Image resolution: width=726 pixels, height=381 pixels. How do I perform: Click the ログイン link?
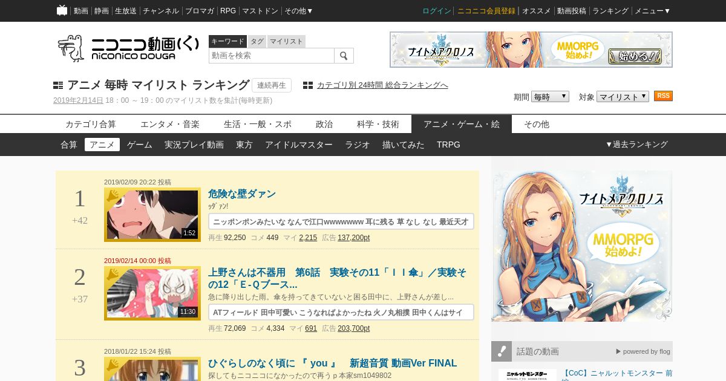pyautogui.click(x=437, y=11)
